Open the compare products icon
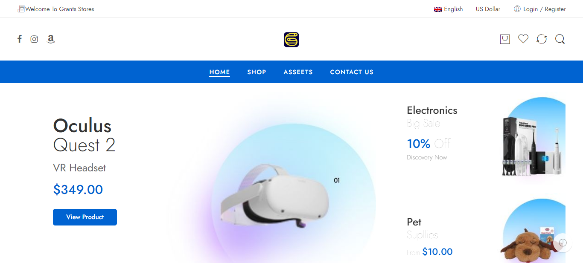The width and height of the screenshot is (583, 263). [x=542, y=39]
